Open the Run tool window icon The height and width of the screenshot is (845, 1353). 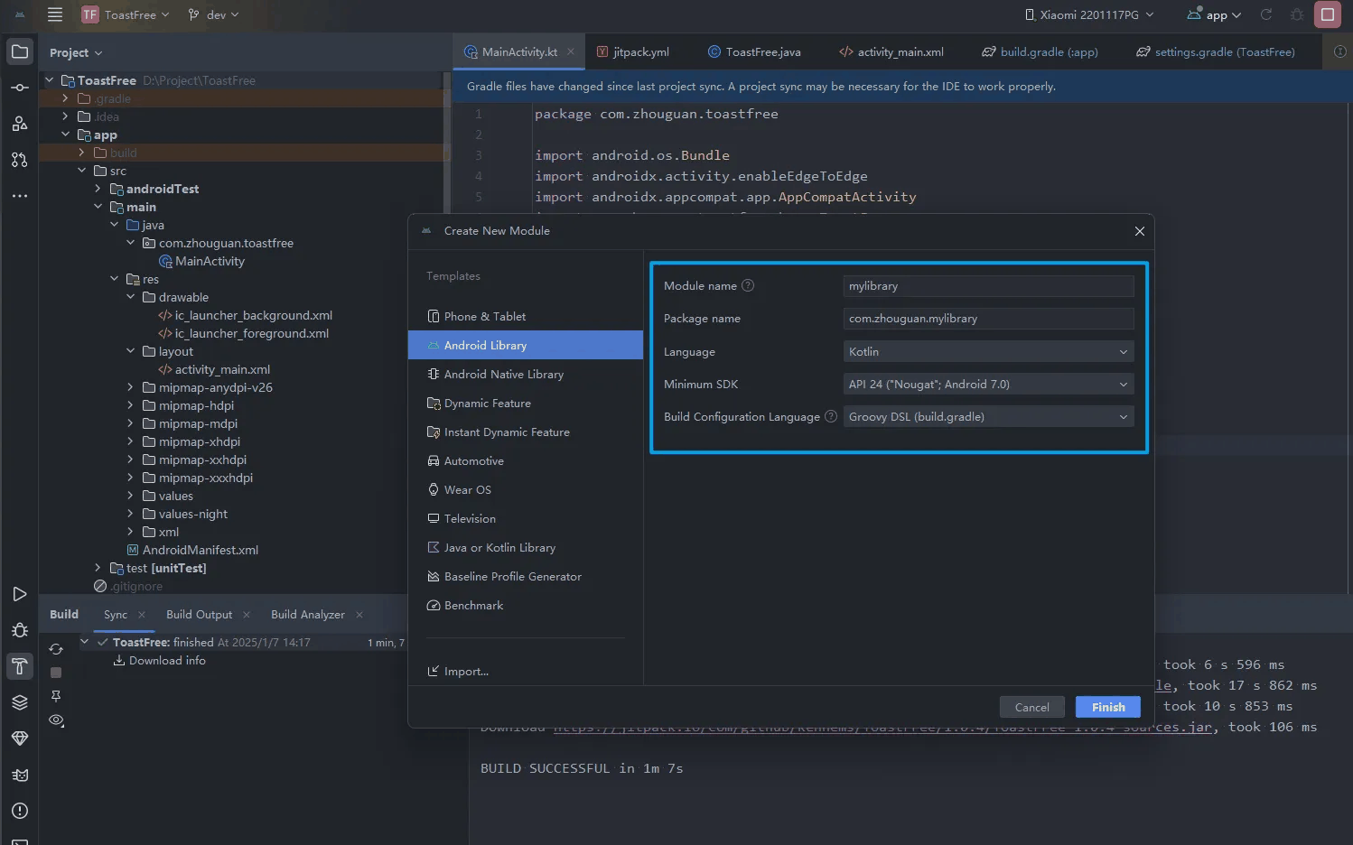(20, 594)
